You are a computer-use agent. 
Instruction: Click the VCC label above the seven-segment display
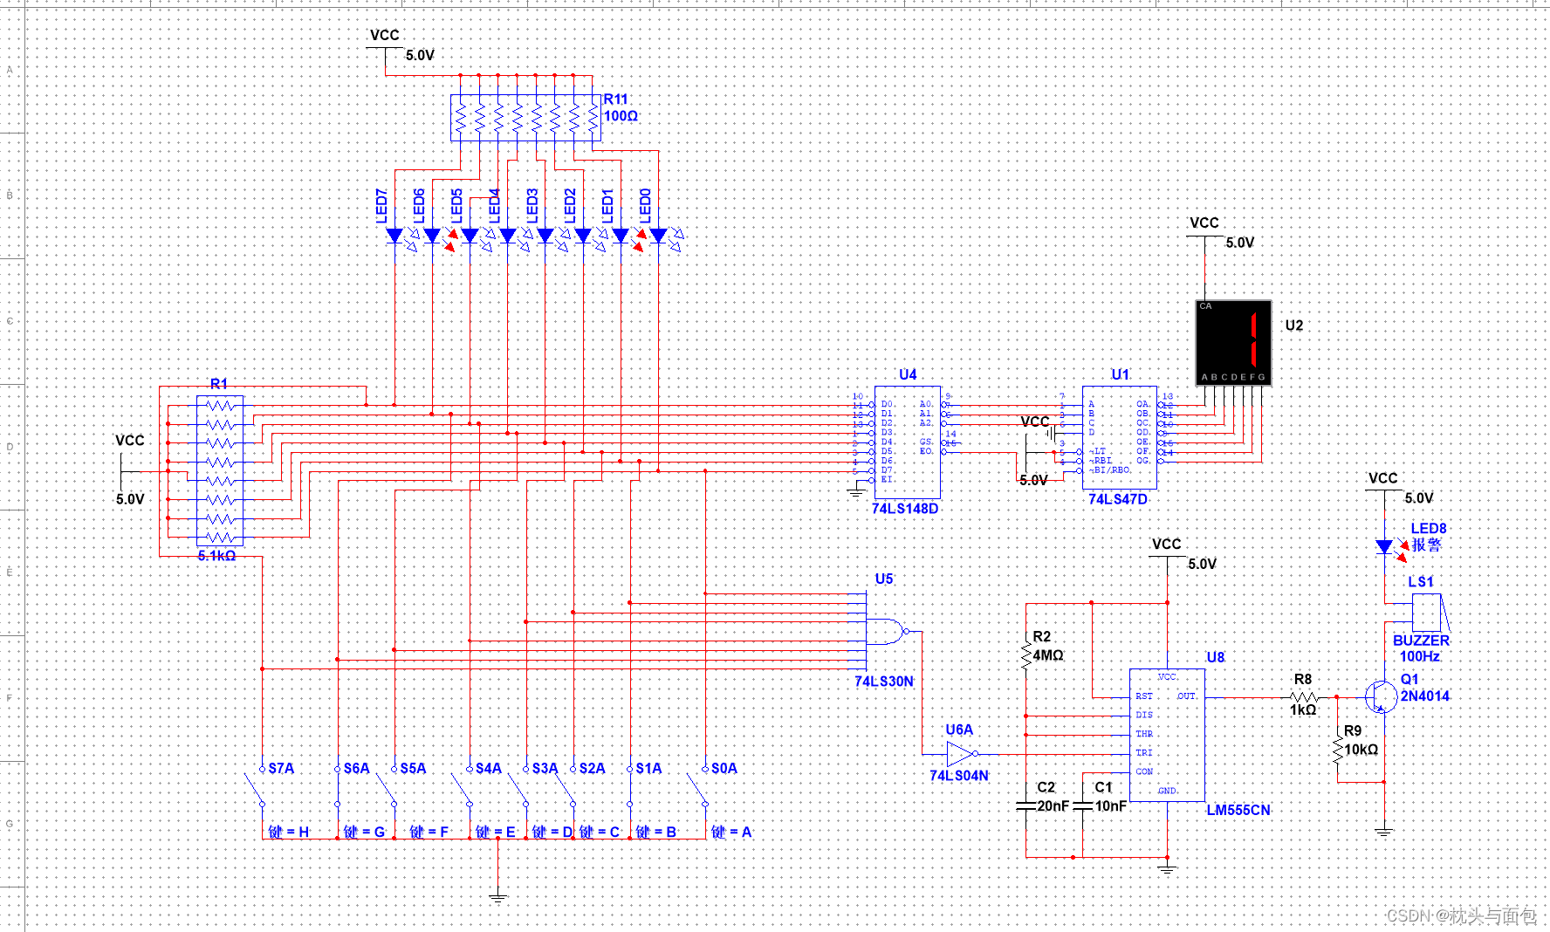tap(1204, 223)
